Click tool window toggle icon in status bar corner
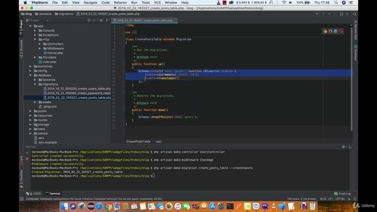The height and width of the screenshot is (212, 377). click(x=22, y=199)
